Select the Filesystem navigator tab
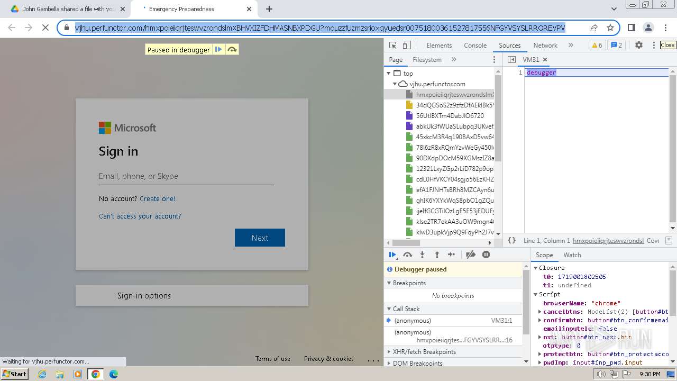 pyautogui.click(x=427, y=60)
